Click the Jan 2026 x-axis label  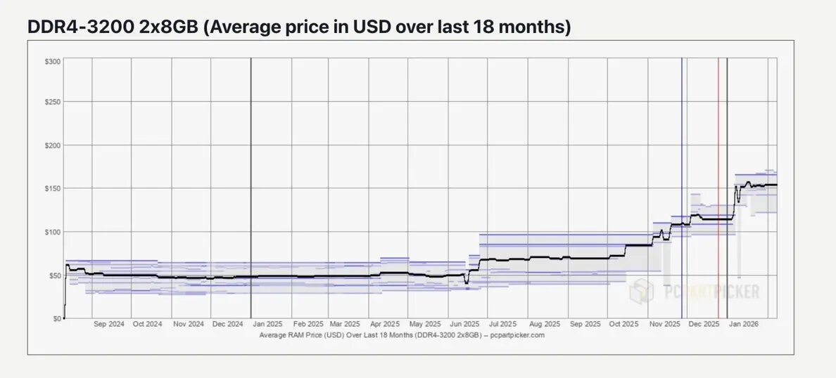click(x=744, y=324)
